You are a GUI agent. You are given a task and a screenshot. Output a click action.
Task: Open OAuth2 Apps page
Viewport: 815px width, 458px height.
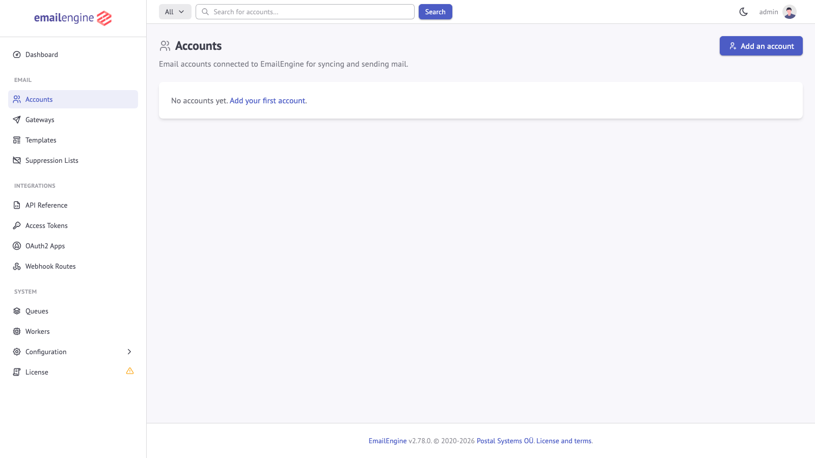[x=73, y=246]
